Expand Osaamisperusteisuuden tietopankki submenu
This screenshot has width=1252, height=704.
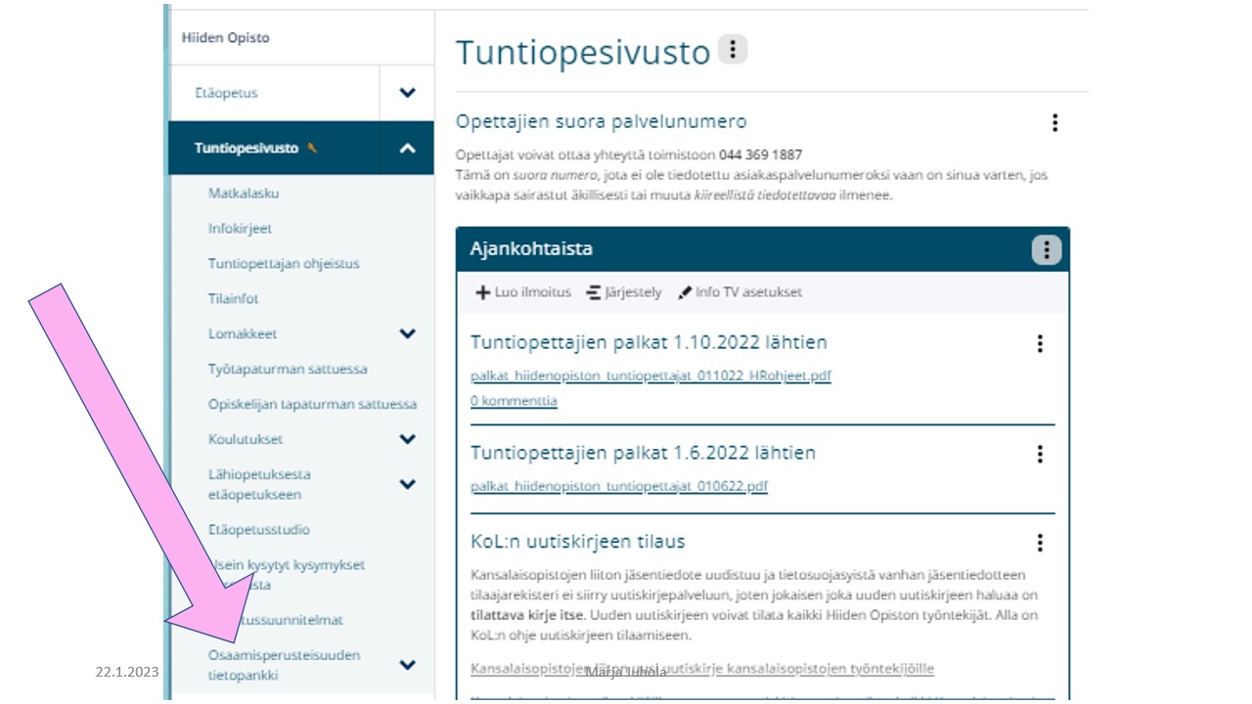(408, 665)
